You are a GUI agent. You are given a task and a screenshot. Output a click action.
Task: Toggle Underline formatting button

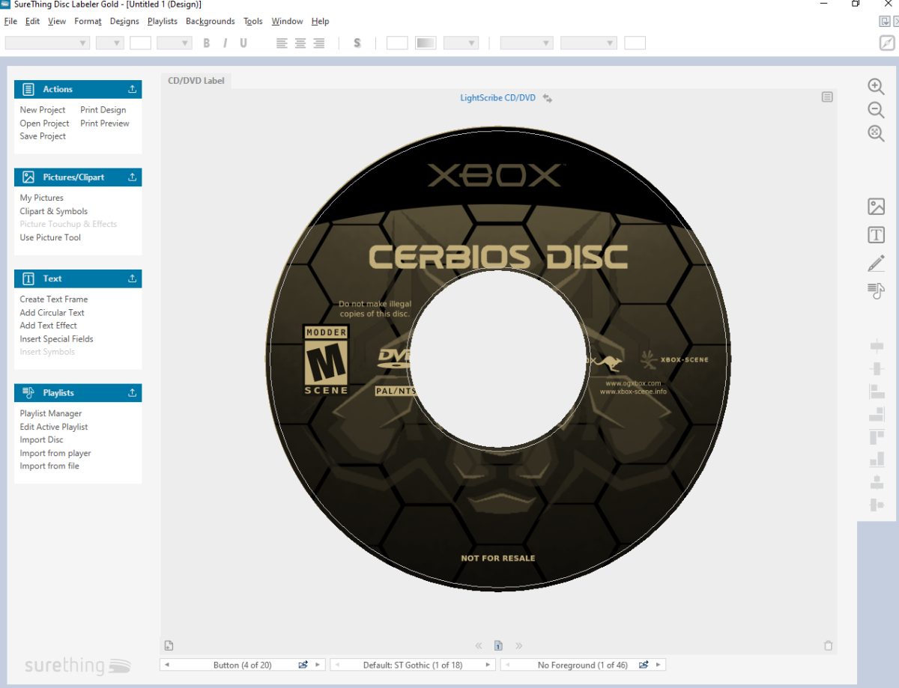click(243, 43)
